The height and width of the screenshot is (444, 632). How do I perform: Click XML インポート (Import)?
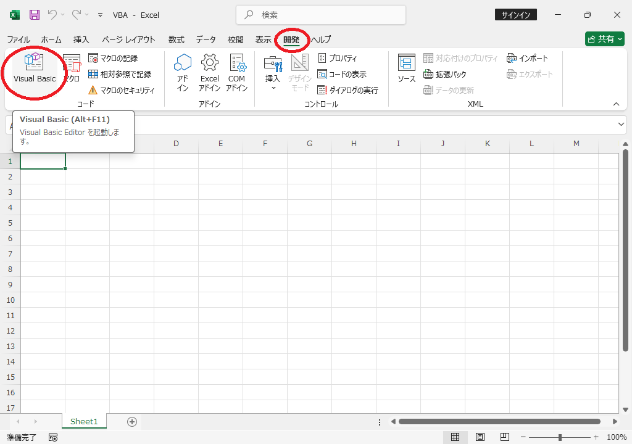pyautogui.click(x=527, y=59)
